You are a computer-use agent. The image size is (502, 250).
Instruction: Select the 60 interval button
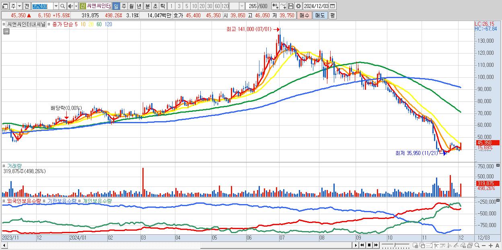(x=217, y=6)
